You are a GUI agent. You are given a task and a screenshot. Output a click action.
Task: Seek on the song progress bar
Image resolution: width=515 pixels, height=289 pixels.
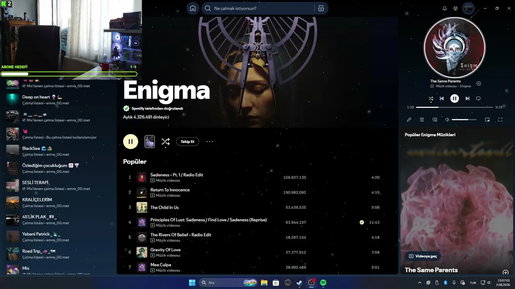(x=455, y=107)
